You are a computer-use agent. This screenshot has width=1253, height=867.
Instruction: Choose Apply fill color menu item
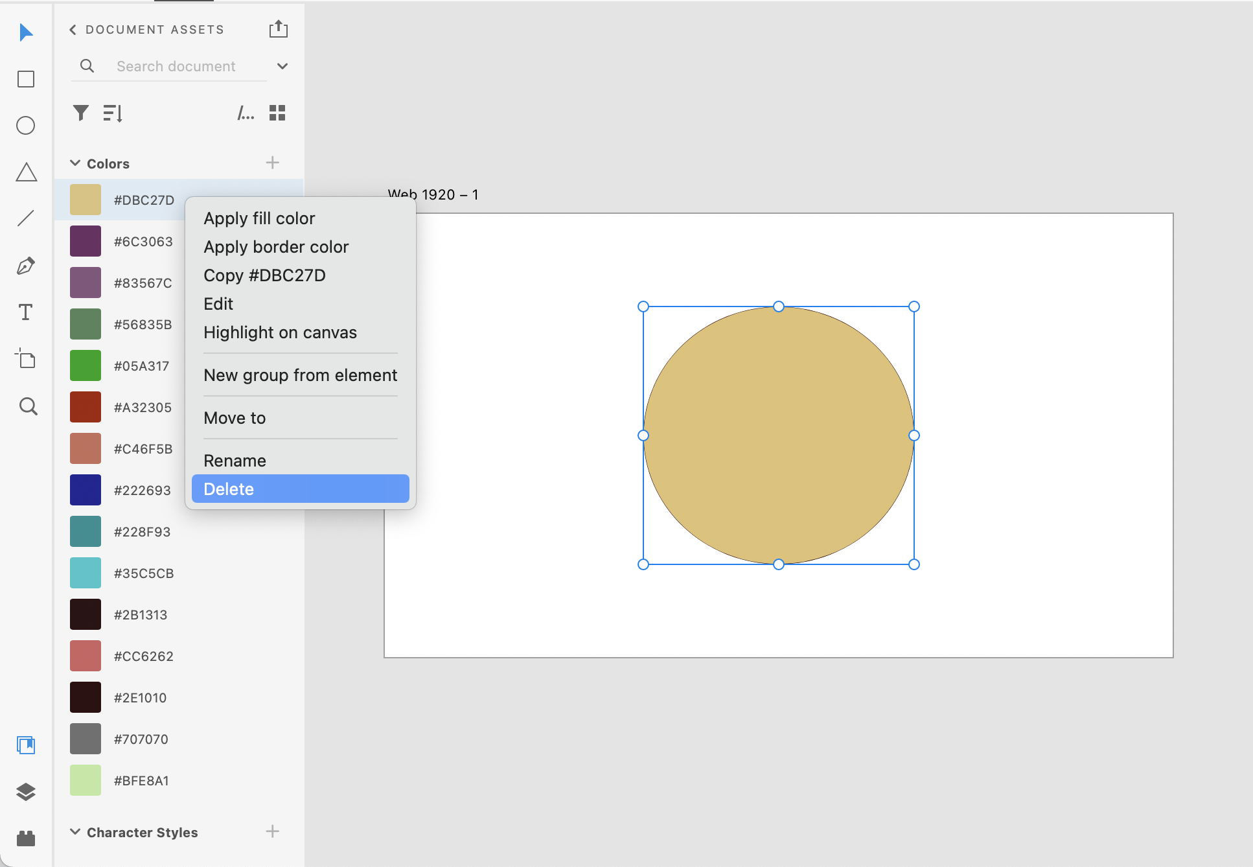pyautogui.click(x=259, y=218)
